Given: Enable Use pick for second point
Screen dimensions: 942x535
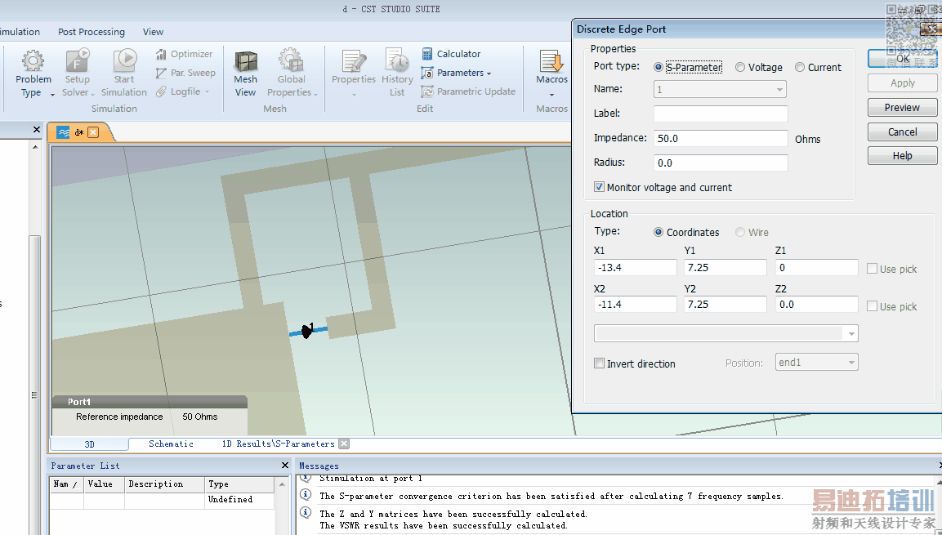Looking at the screenshot, I should (872, 306).
